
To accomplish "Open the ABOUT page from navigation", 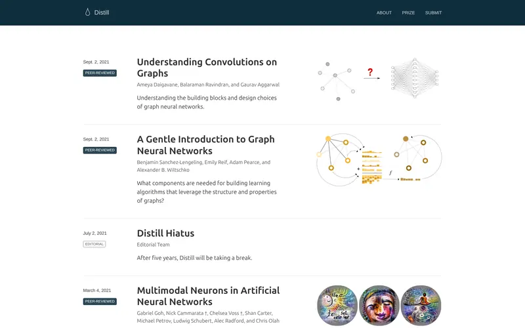I will 384,12.
